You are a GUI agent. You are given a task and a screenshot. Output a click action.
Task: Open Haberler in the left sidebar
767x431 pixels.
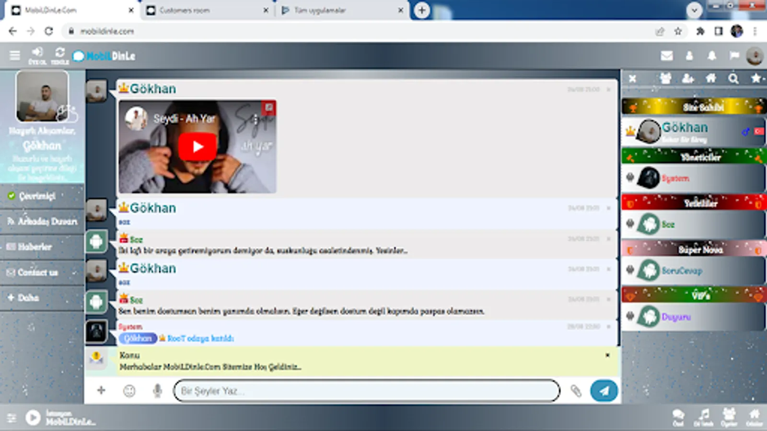click(x=35, y=247)
